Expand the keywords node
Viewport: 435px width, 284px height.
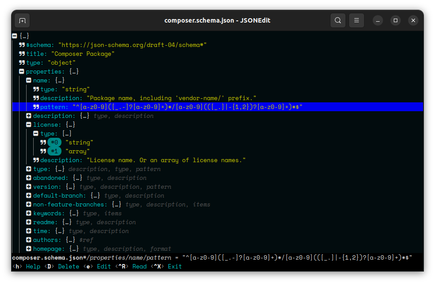29,214
